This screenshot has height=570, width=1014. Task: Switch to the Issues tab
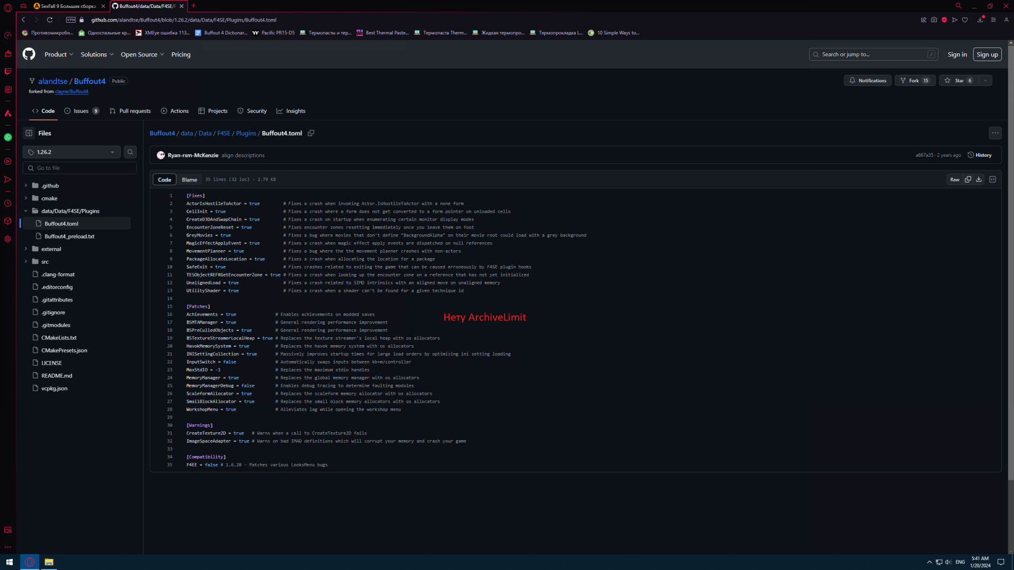(x=81, y=111)
